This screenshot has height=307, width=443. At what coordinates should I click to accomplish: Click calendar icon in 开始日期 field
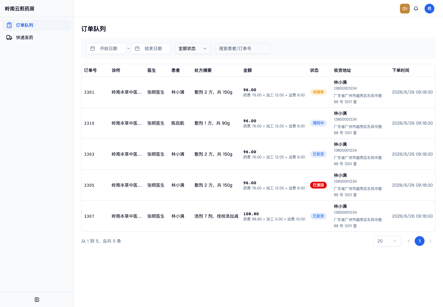click(93, 49)
